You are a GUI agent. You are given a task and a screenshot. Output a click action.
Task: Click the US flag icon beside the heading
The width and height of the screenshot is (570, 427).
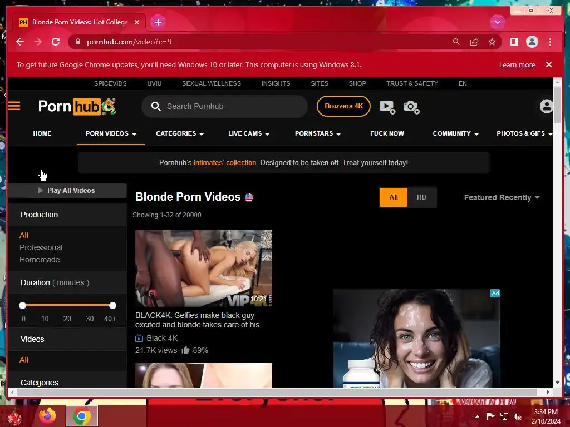tap(249, 197)
